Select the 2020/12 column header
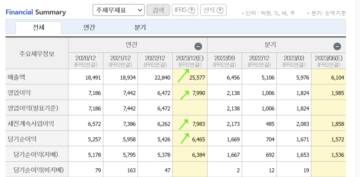Viewport: 360px width, 177px height. (x=86, y=61)
